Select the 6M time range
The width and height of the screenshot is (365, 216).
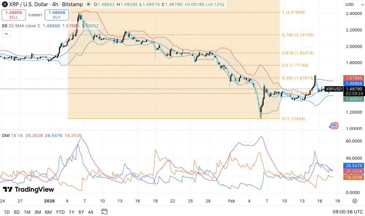(x=49, y=212)
